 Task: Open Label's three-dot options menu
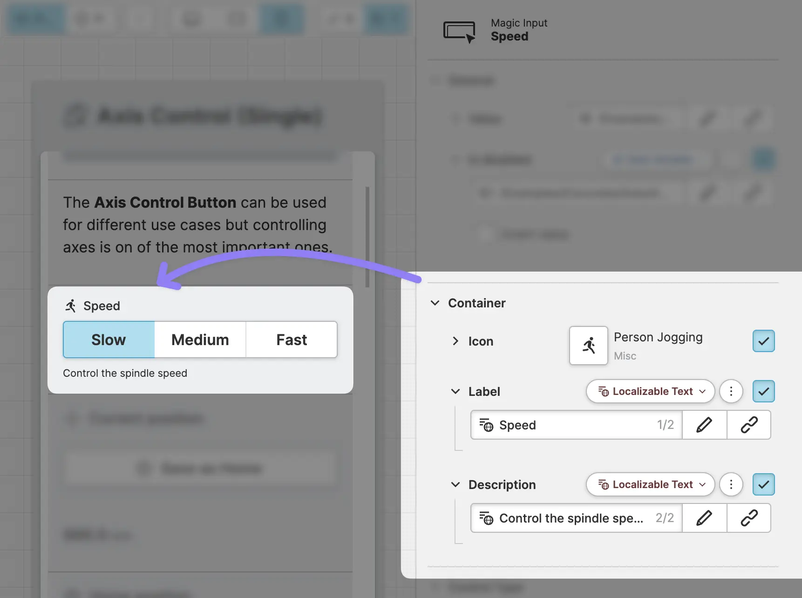point(731,391)
